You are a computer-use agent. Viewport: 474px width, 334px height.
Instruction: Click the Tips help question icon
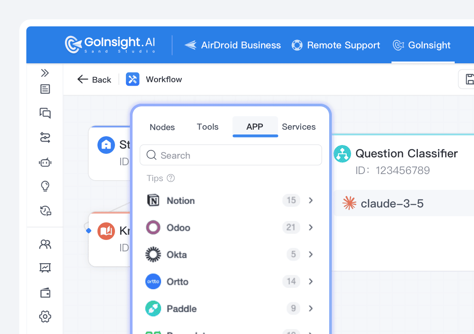coord(171,178)
